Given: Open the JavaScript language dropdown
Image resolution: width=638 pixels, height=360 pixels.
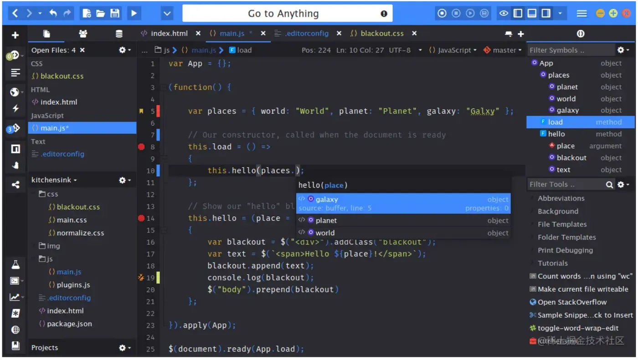Looking at the screenshot, I should pos(453,50).
